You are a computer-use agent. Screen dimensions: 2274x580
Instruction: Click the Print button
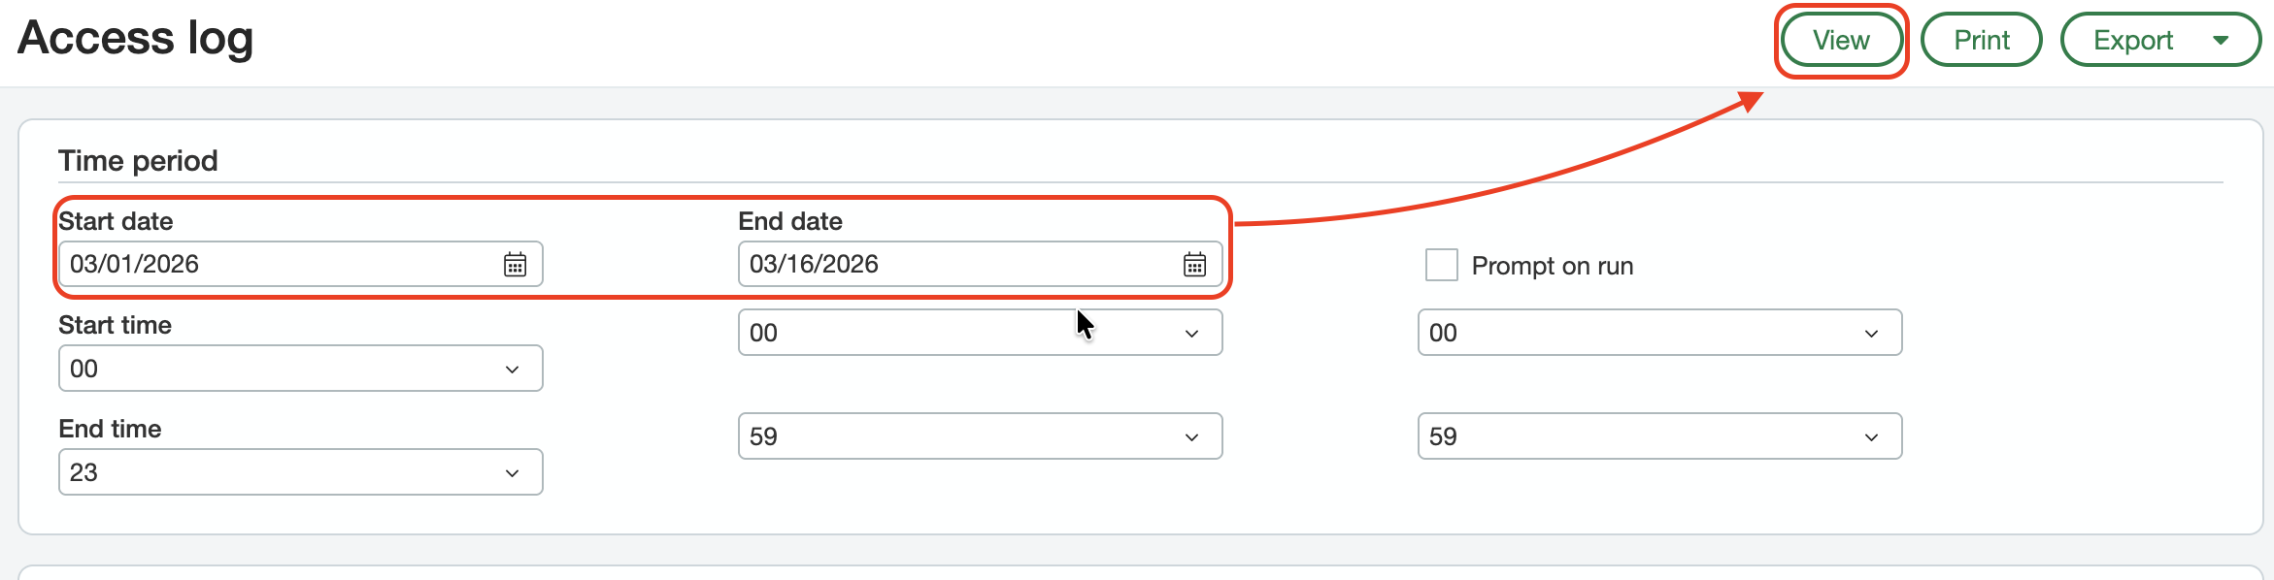coord(1981,40)
